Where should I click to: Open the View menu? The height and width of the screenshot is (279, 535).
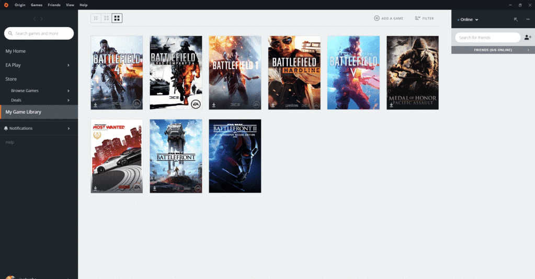70,5
